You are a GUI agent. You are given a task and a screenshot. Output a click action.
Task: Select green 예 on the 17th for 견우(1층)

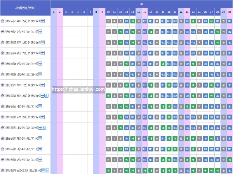(151, 32)
